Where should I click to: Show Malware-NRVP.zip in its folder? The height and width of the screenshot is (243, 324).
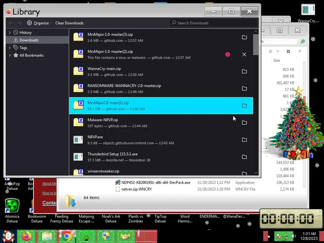click(x=244, y=123)
